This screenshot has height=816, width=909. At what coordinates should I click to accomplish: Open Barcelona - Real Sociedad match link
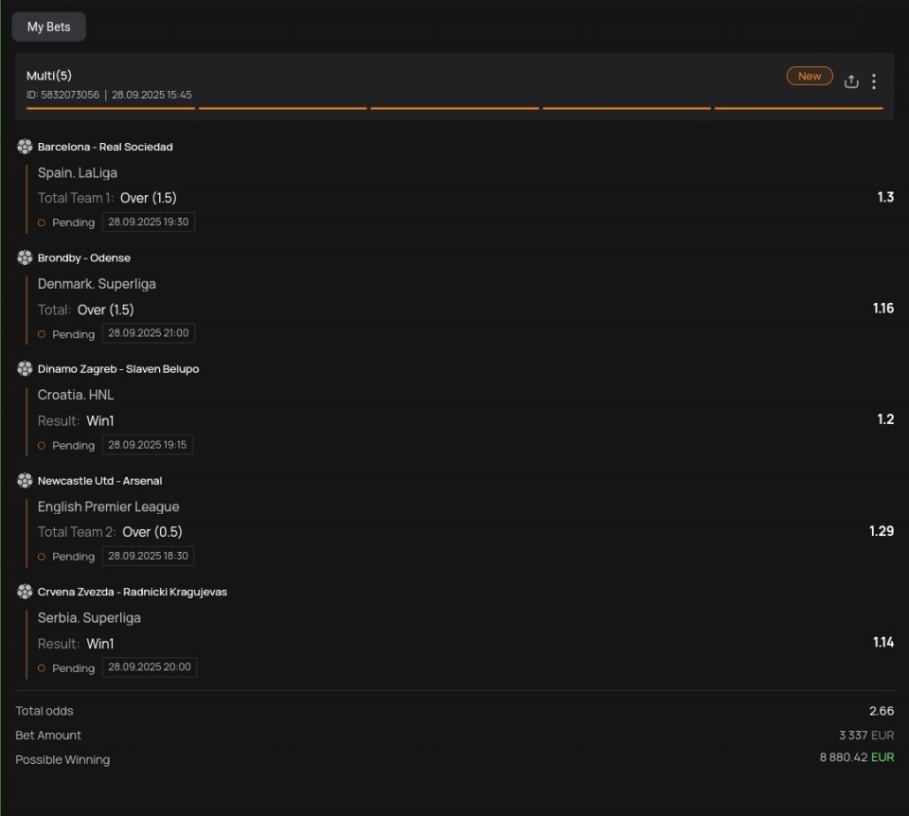click(105, 147)
